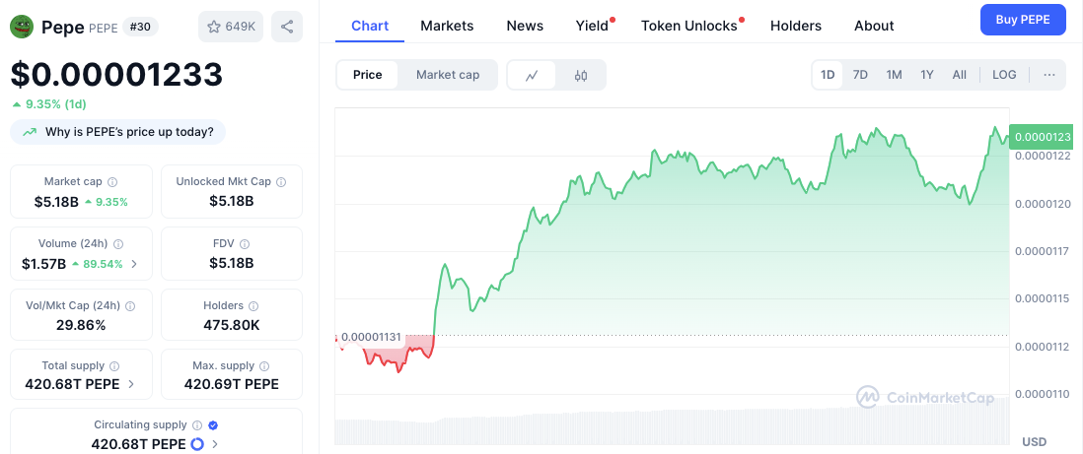The height and width of the screenshot is (454, 1083).
Task: Toggle LOG scale on the chart
Action: pos(1004,75)
